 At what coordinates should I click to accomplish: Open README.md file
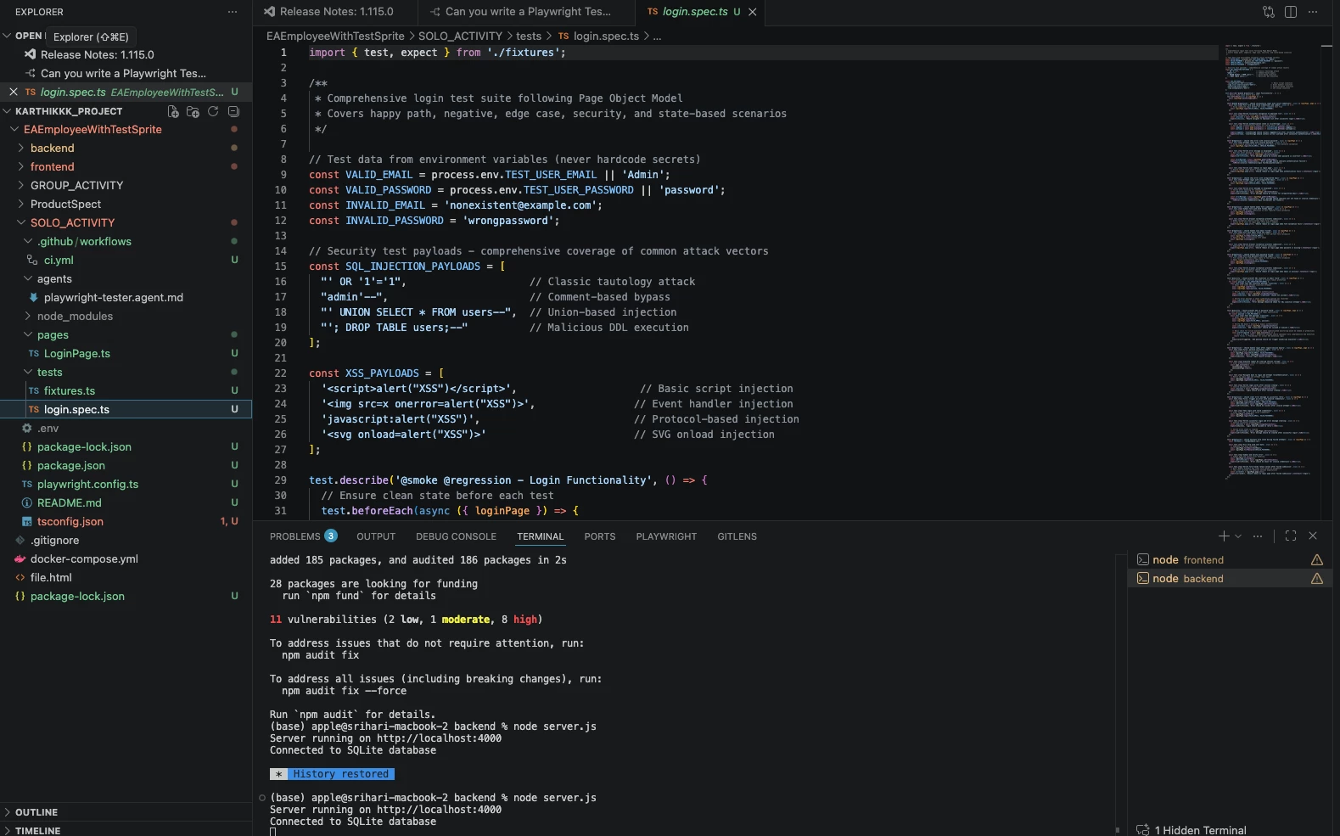(x=69, y=503)
